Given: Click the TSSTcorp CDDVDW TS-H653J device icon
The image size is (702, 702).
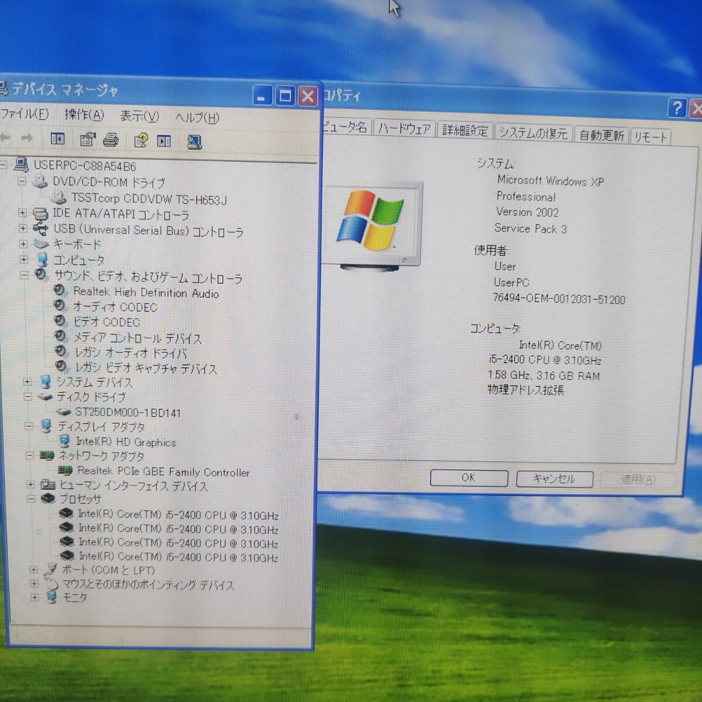Looking at the screenshot, I should point(59,197).
